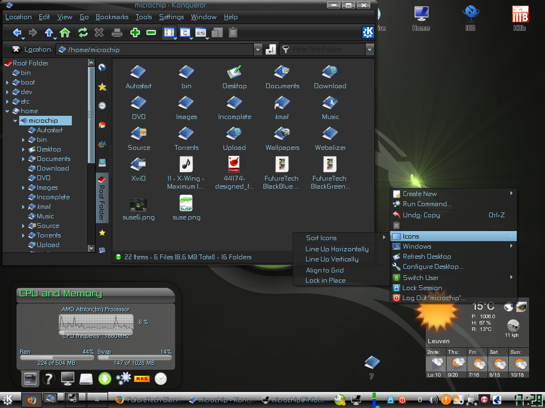Select Configure Desktop in context menu
This screenshot has height=408, width=545.
coord(453,267)
